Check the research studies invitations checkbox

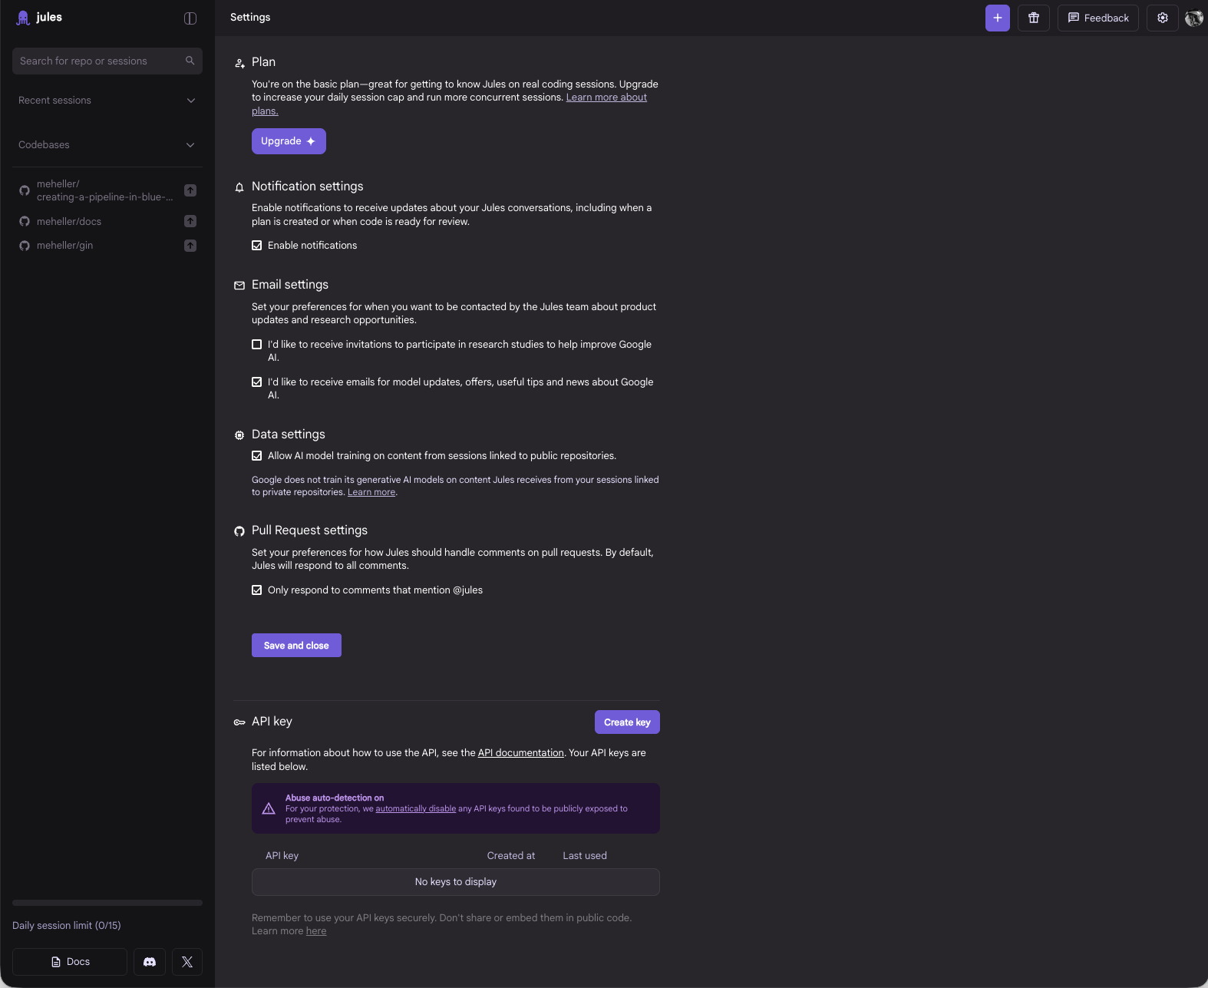point(257,345)
